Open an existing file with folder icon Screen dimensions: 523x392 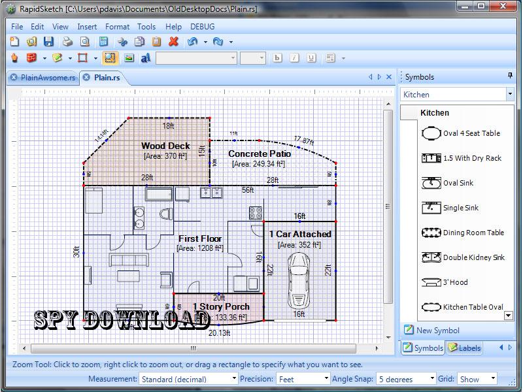point(31,42)
